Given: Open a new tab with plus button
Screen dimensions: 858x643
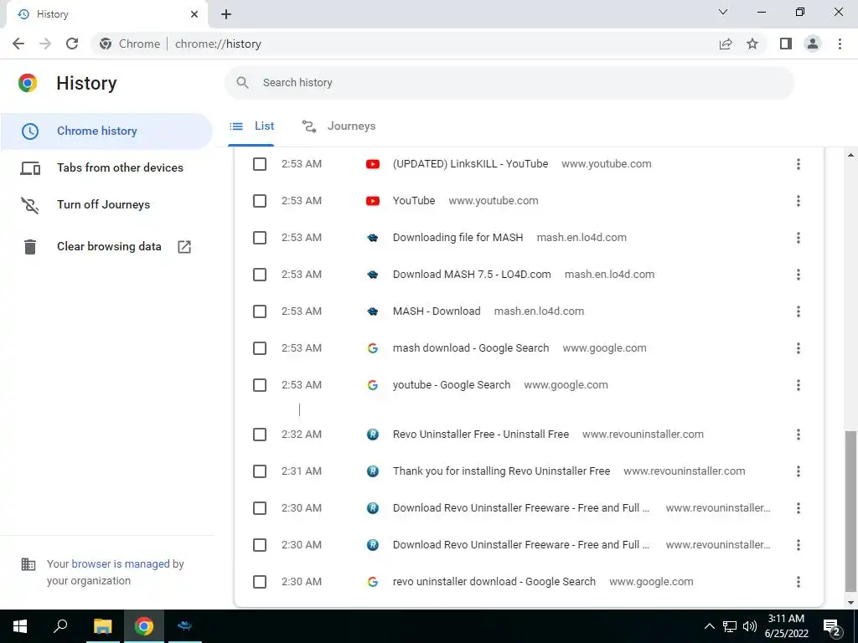Looking at the screenshot, I should (x=226, y=14).
